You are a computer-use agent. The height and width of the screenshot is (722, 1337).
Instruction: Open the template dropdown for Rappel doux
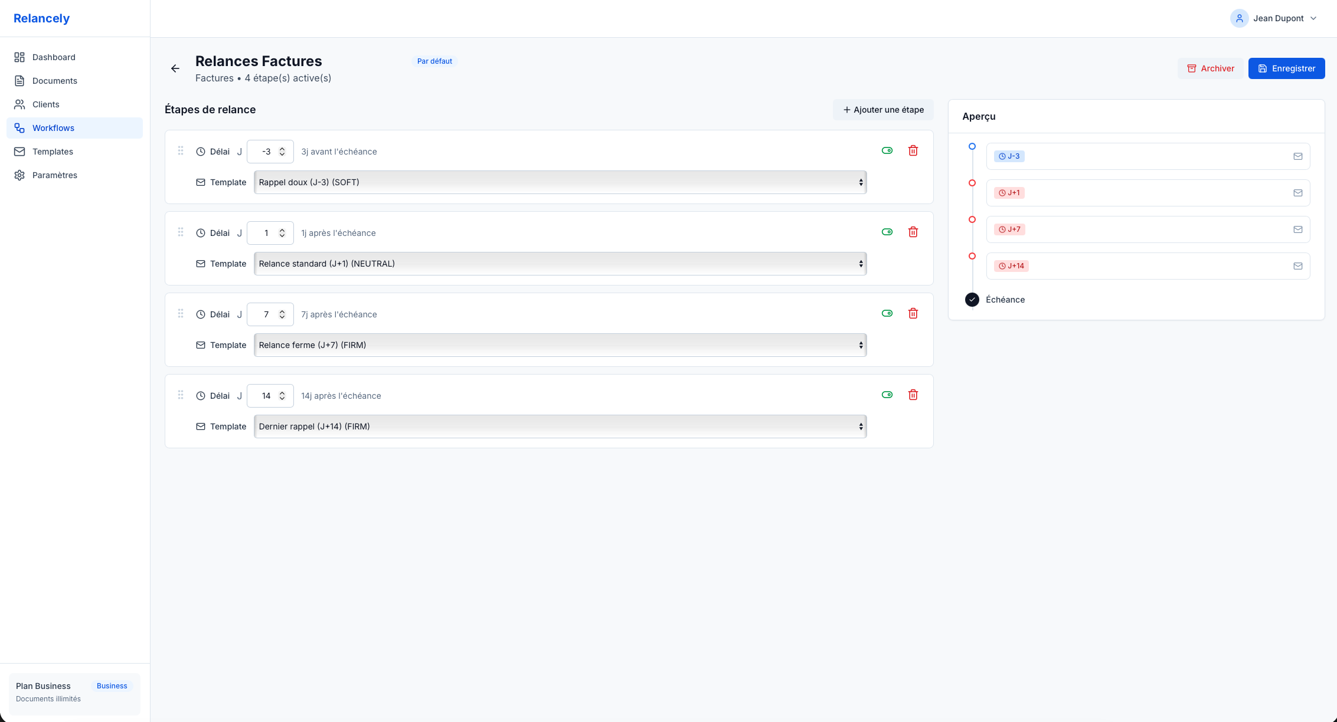(x=560, y=182)
